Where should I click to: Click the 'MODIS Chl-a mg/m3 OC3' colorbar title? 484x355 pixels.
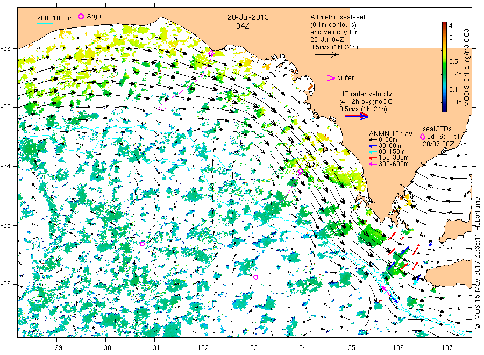(466, 68)
